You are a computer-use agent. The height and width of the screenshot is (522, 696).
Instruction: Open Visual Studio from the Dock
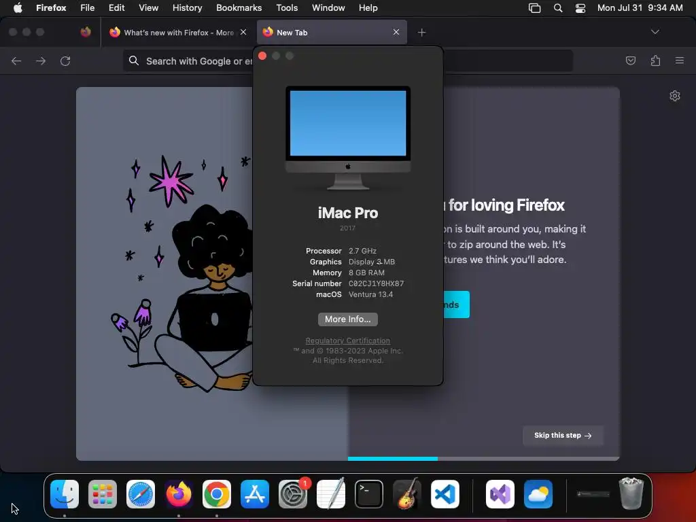point(500,494)
